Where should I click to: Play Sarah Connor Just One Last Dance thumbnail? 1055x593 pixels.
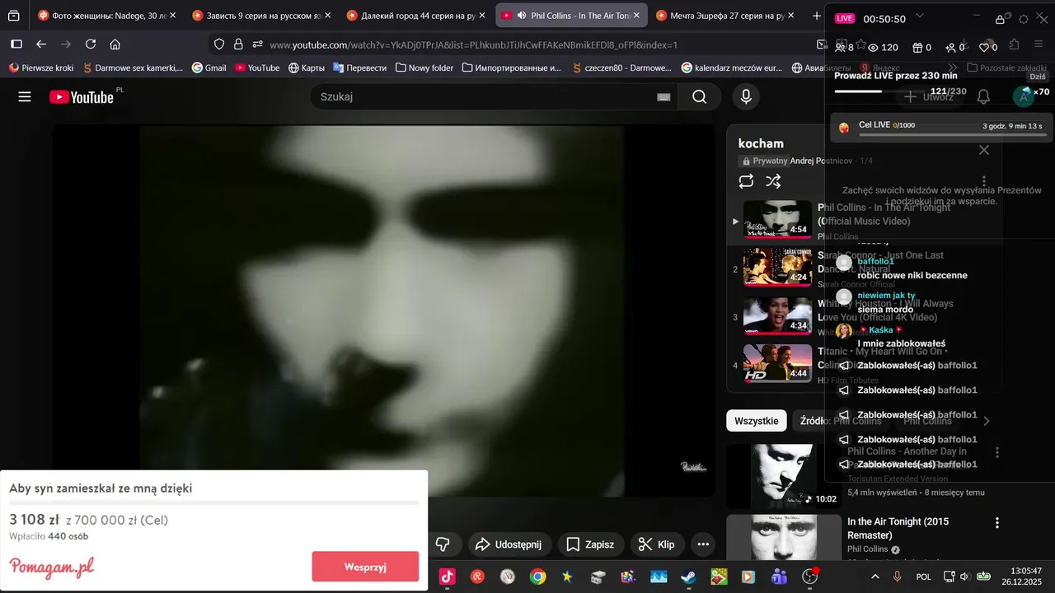[x=777, y=267]
